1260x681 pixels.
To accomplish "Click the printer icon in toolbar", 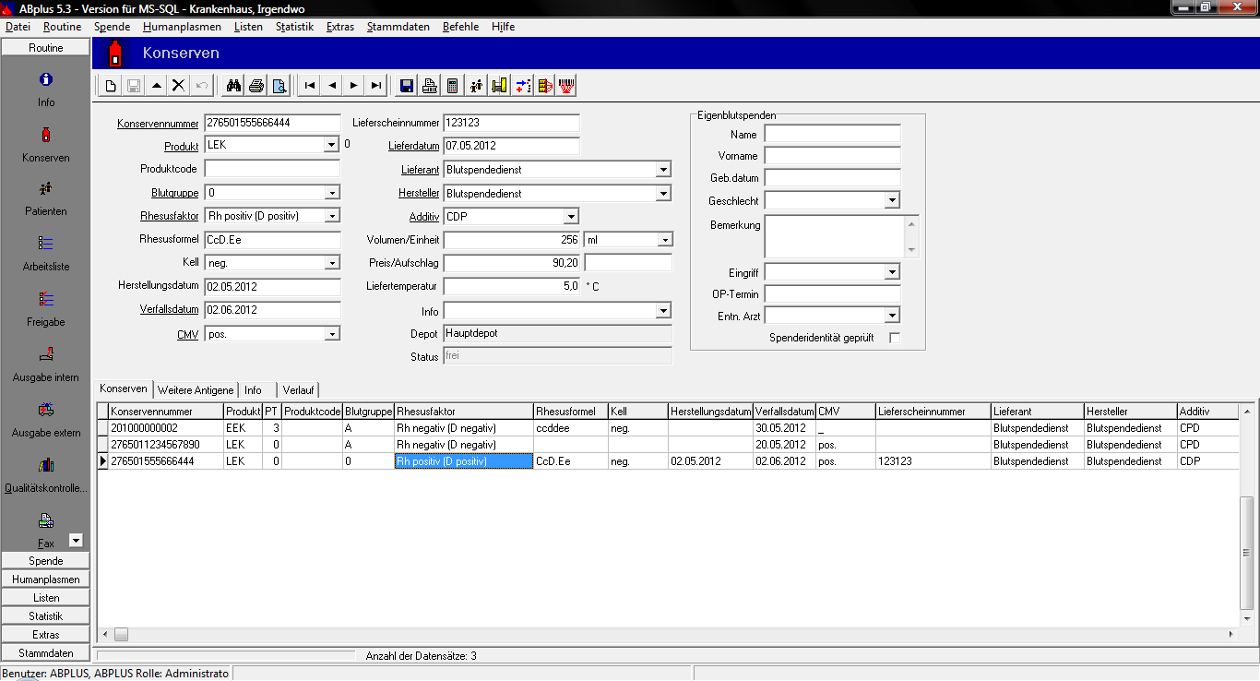I will pos(256,86).
